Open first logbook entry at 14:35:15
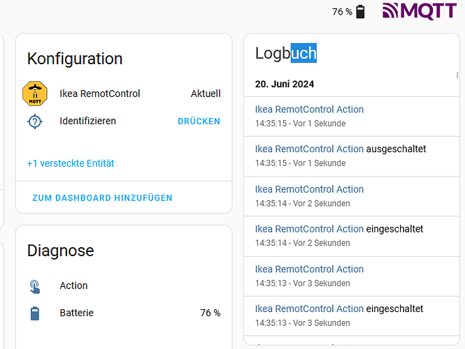465x349 pixels. tap(352, 117)
